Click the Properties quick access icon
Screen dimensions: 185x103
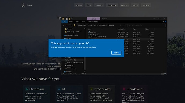click(67, 19)
